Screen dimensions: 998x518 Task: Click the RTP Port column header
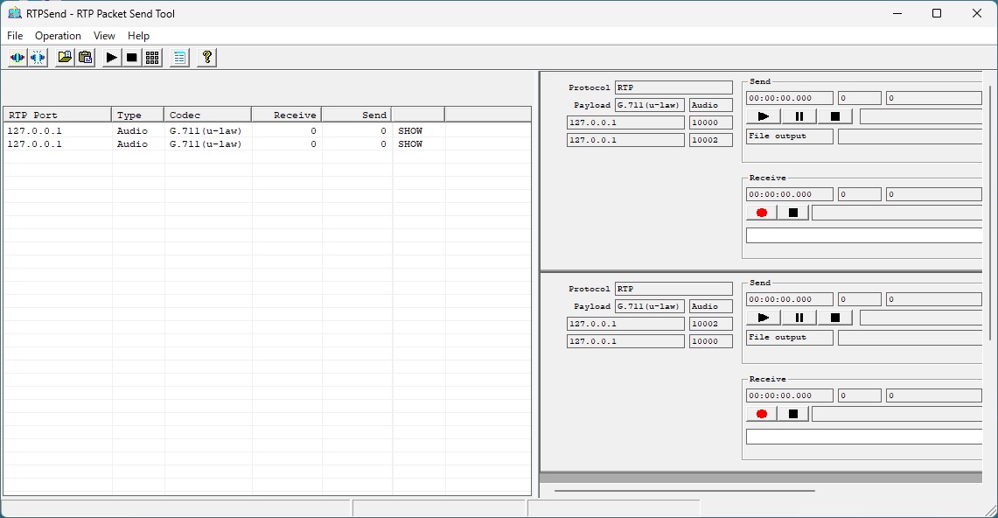click(57, 115)
